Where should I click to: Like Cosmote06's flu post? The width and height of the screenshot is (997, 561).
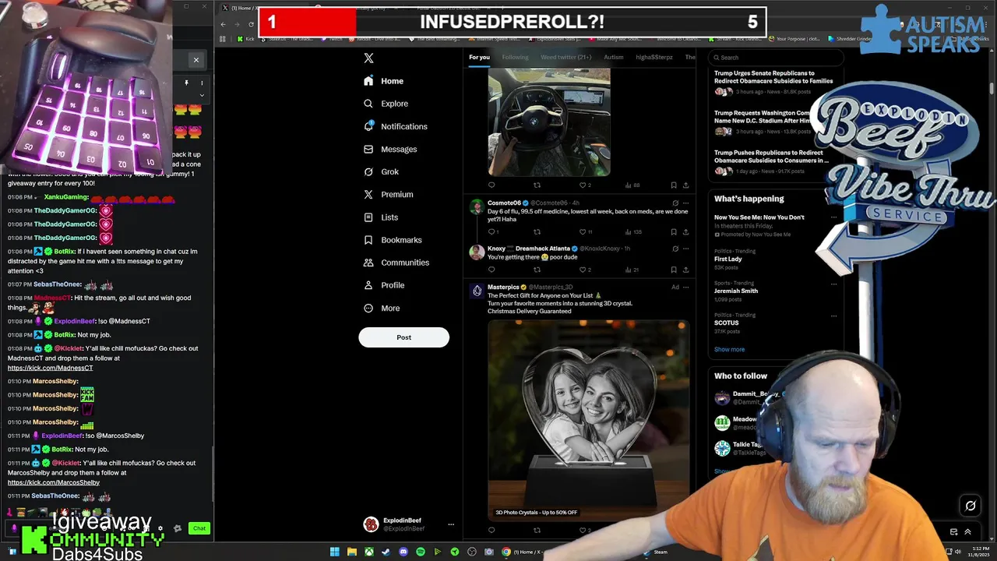[583, 231]
